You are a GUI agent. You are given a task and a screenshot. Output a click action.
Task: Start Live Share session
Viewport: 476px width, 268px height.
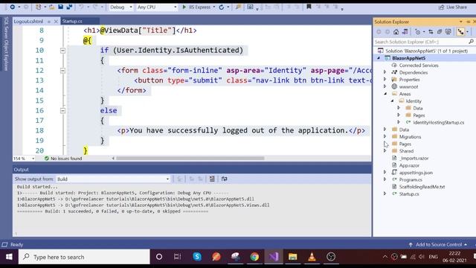(x=453, y=7)
